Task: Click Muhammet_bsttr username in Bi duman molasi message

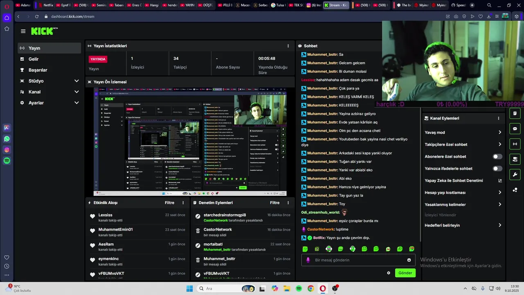Action: pyautogui.click(x=323, y=71)
